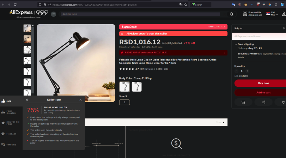This screenshot has height=158, width=286.
Task: Expand RSD322.57 off coupon banner
Action: [x=173, y=53]
